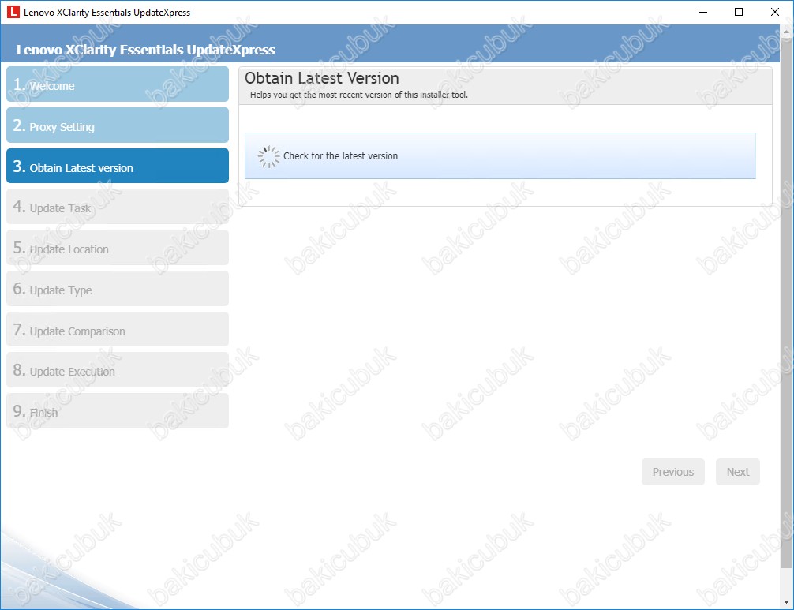The width and height of the screenshot is (794, 610).
Task: Click the 'Helps you get the most recent version' description
Action: [x=359, y=95]
